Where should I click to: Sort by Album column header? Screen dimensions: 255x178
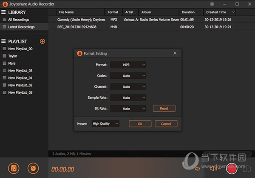coord(159,12)
